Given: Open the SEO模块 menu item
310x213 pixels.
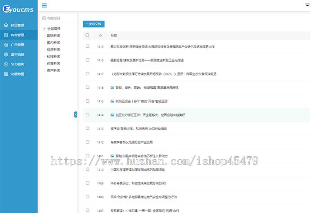Looking at the screenshot, I should (x=19, y=64).
